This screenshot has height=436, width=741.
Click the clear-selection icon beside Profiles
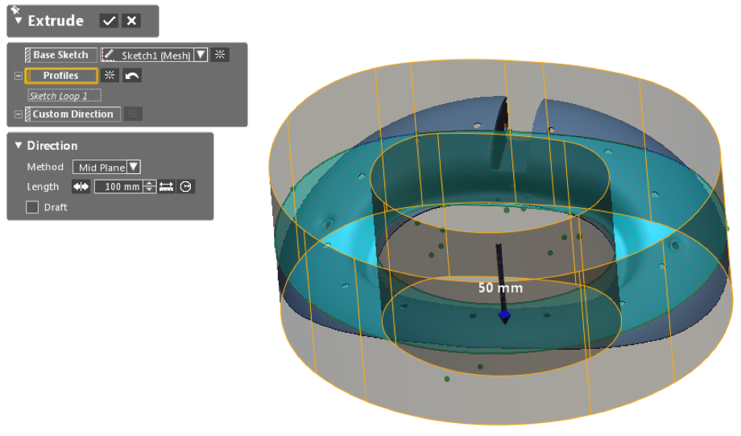tap(110, 76)
